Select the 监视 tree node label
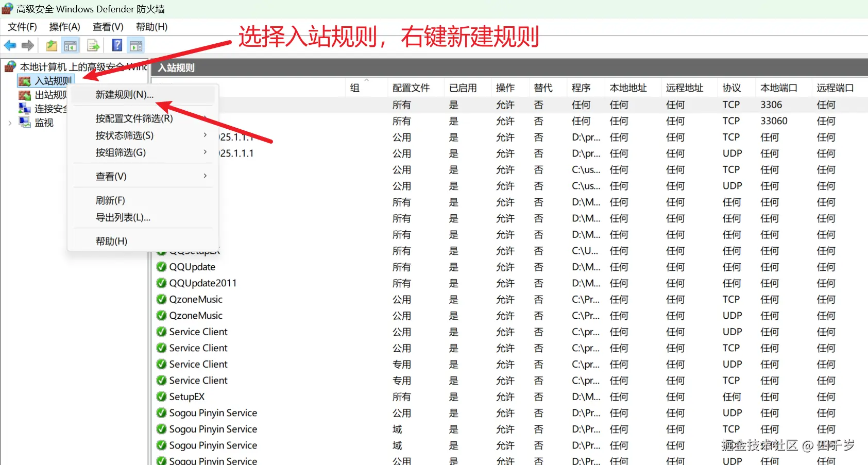The width and height of the screenshot is (868, 465). coord(44,123)
